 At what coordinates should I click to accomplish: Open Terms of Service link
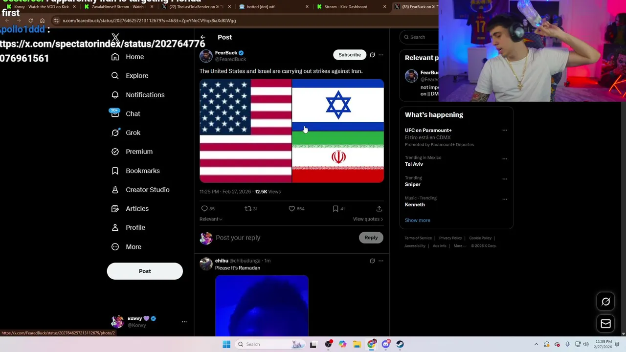click(418, 238)
